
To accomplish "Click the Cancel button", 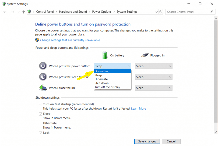I will tap(171, 141).
